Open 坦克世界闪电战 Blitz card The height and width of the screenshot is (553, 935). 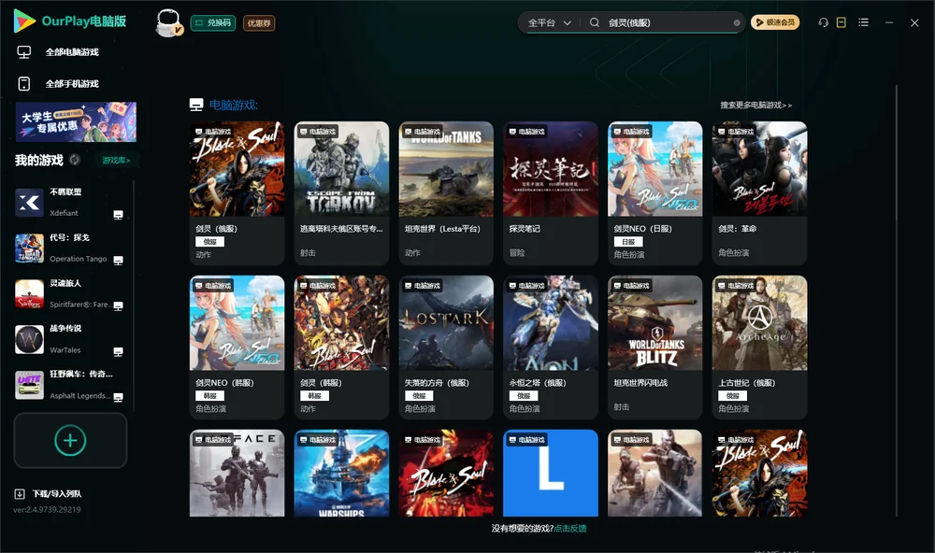[x=655, y=347]
